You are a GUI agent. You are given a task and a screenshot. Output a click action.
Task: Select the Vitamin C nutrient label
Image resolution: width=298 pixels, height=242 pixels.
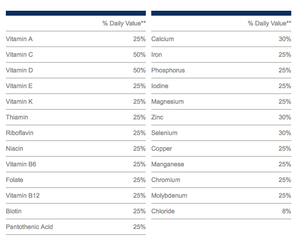point(19,55)
